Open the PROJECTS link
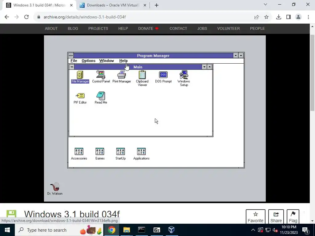This screenshot has width=315, height=236. [98, 29]
